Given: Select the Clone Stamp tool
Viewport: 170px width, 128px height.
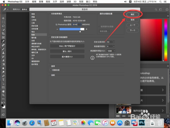Looking at the screenshot, I should [3, 53].
